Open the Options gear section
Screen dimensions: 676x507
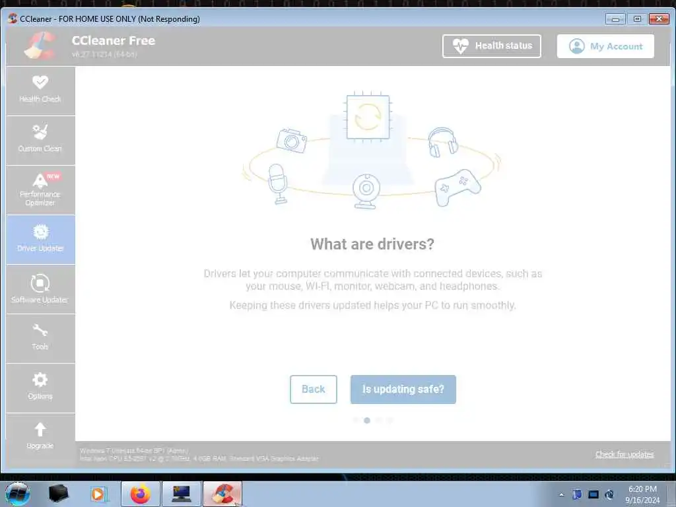pyautogui.click(x=40, y=388)
